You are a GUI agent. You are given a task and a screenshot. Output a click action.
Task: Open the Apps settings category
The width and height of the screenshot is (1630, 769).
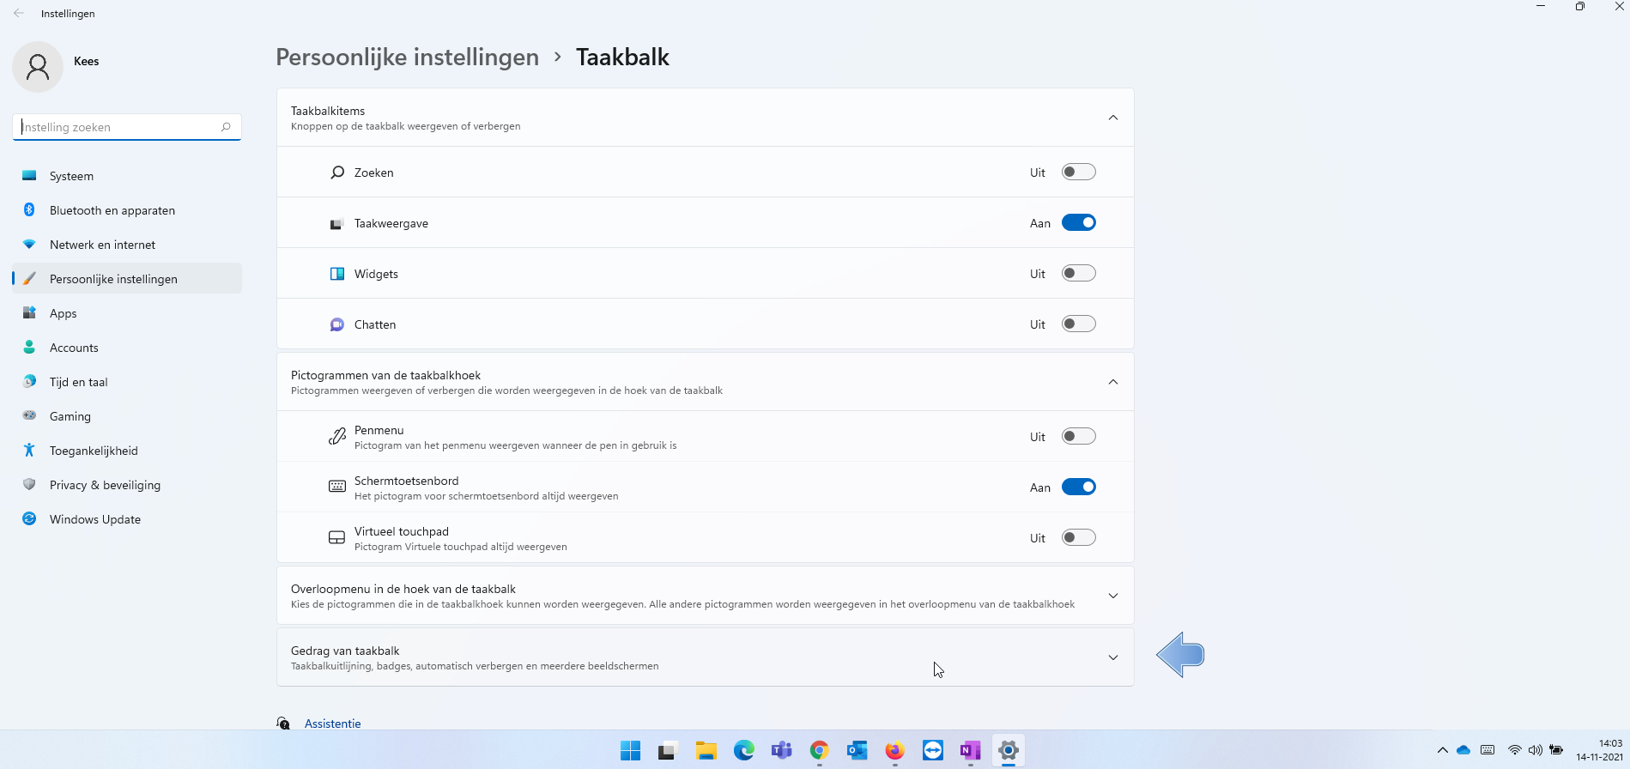click(x=127, y=313)
